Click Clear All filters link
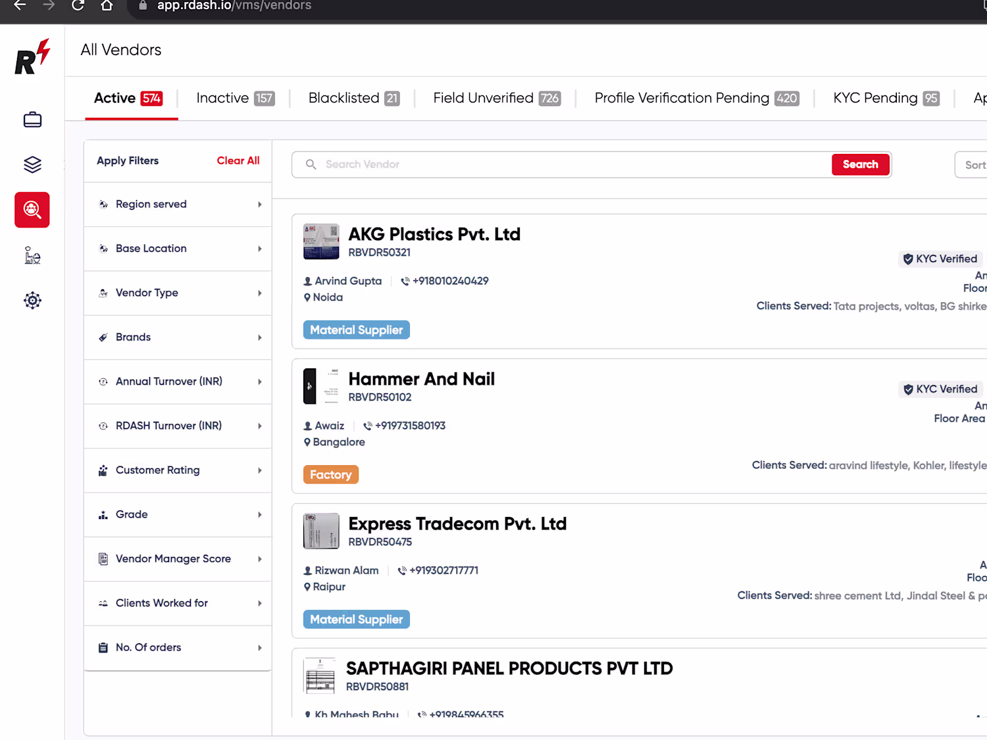 click(238, 160)
